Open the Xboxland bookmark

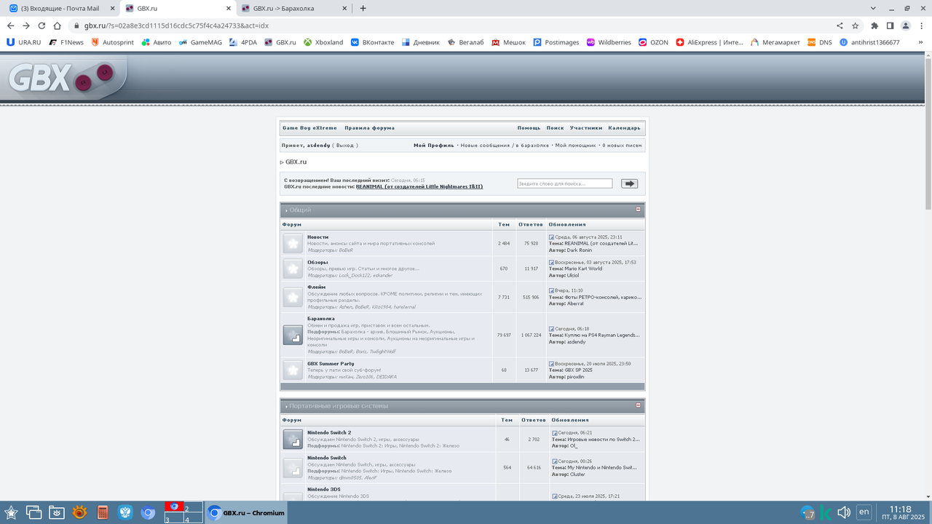323,42
